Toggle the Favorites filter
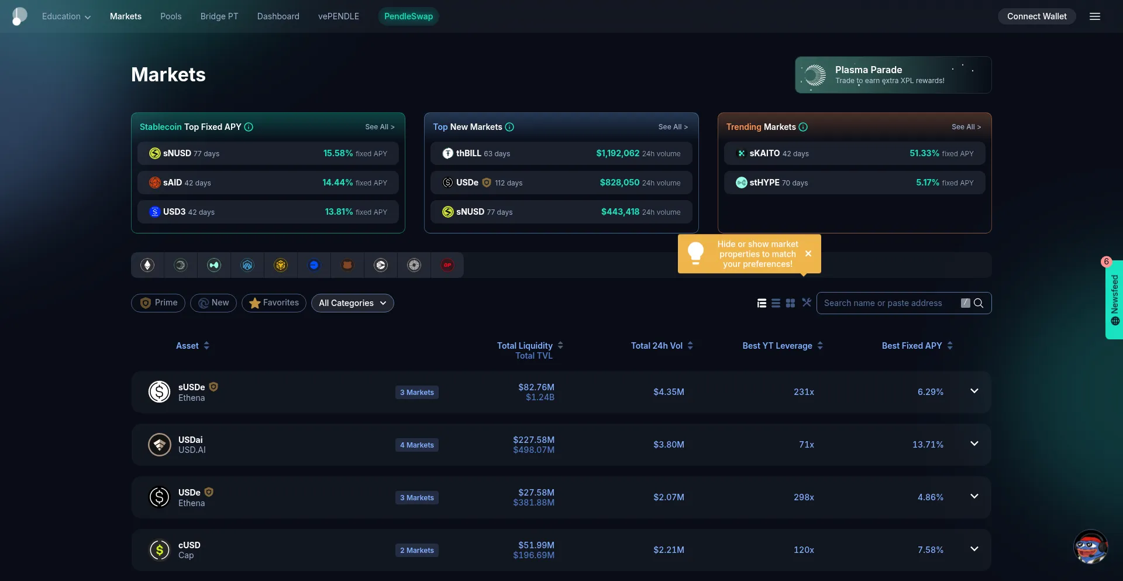 click(274, 302)
